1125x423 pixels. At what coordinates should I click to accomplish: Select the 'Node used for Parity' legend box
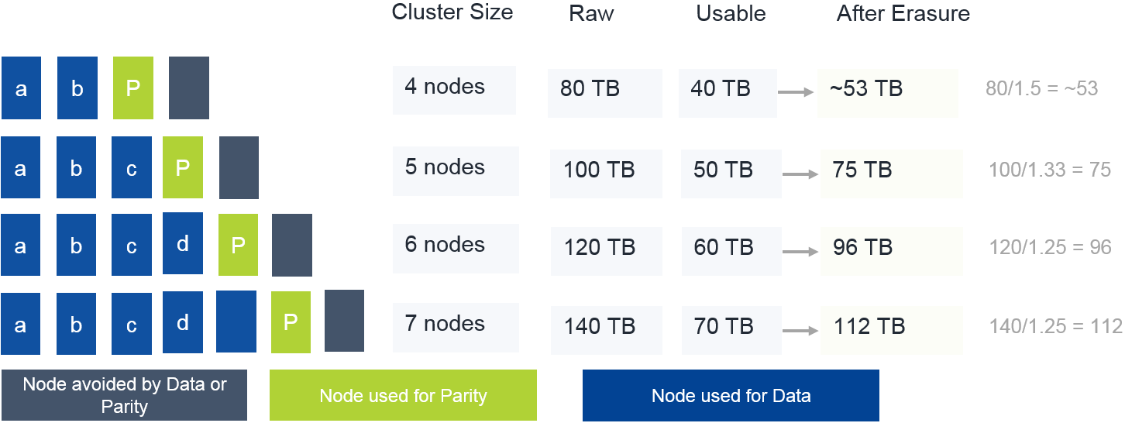click(x=403, y=395)
